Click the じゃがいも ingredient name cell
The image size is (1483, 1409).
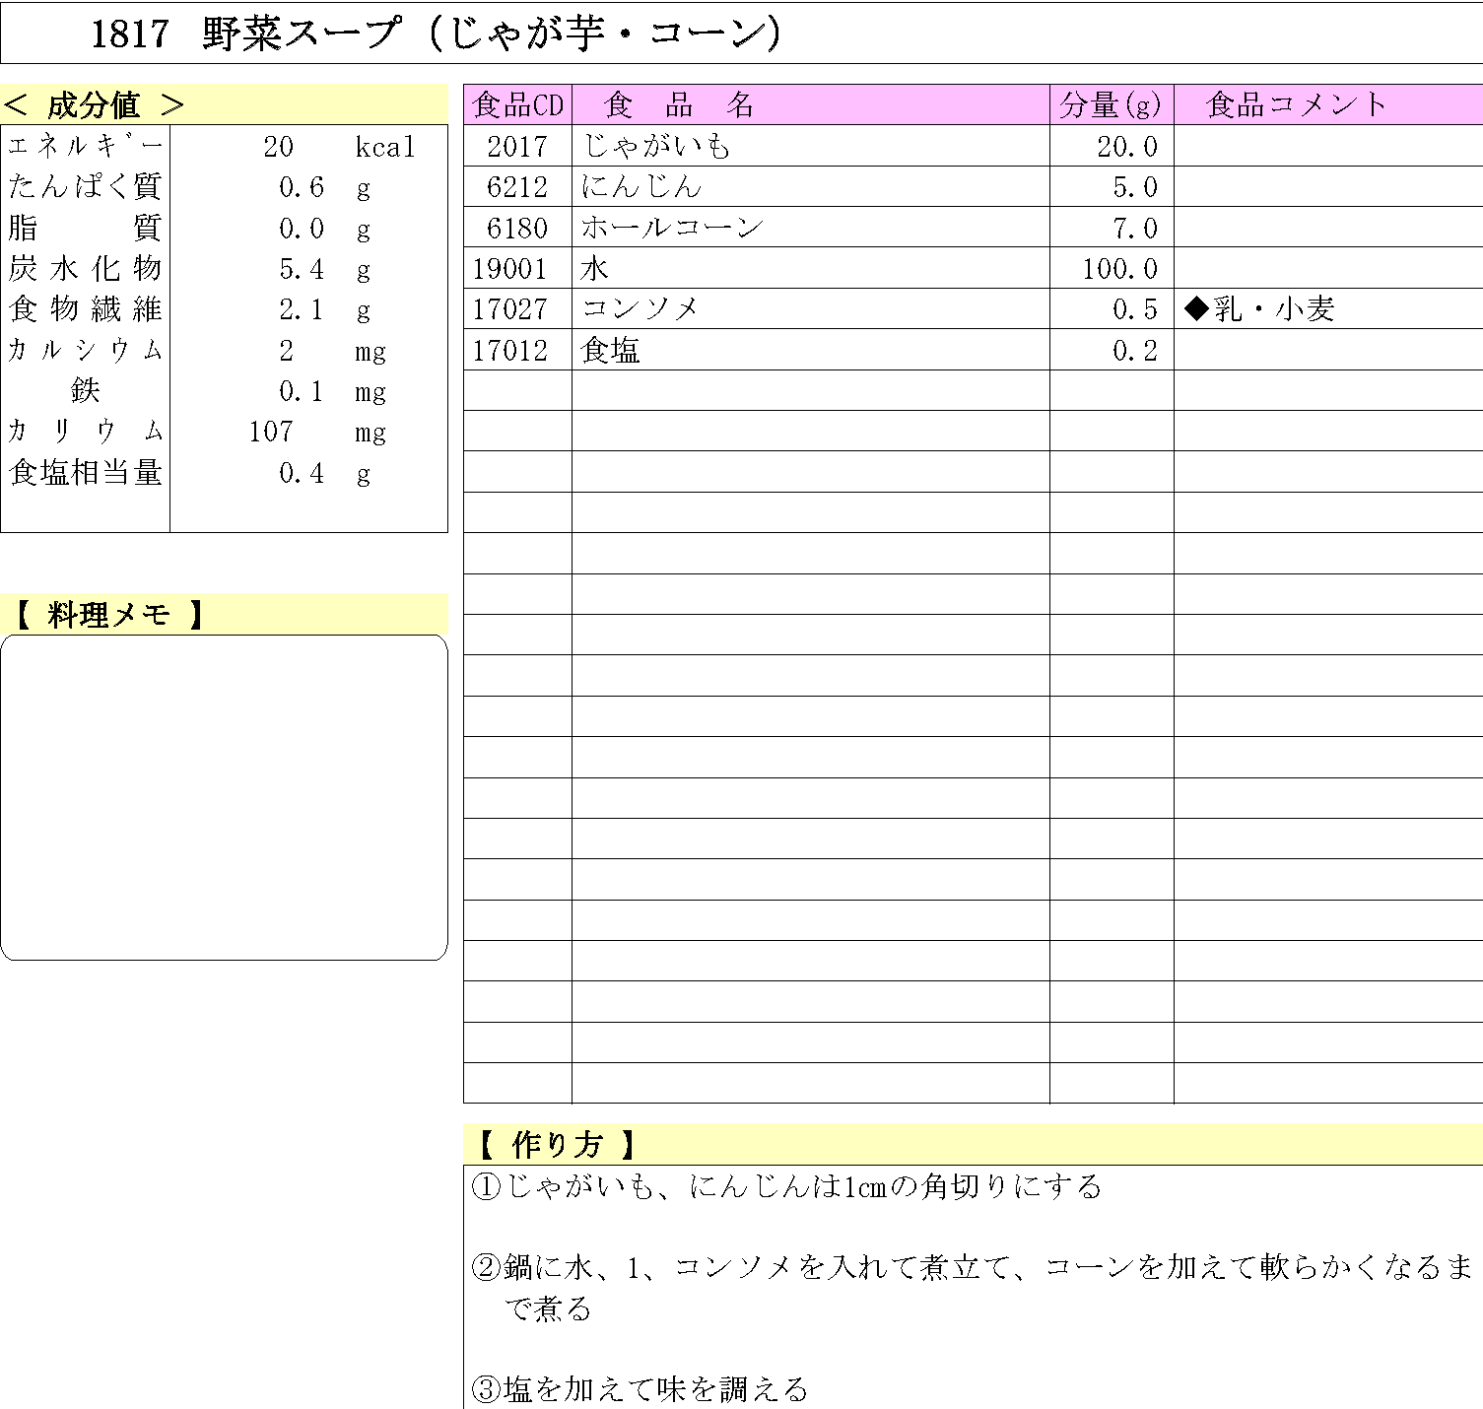[656, 146]
